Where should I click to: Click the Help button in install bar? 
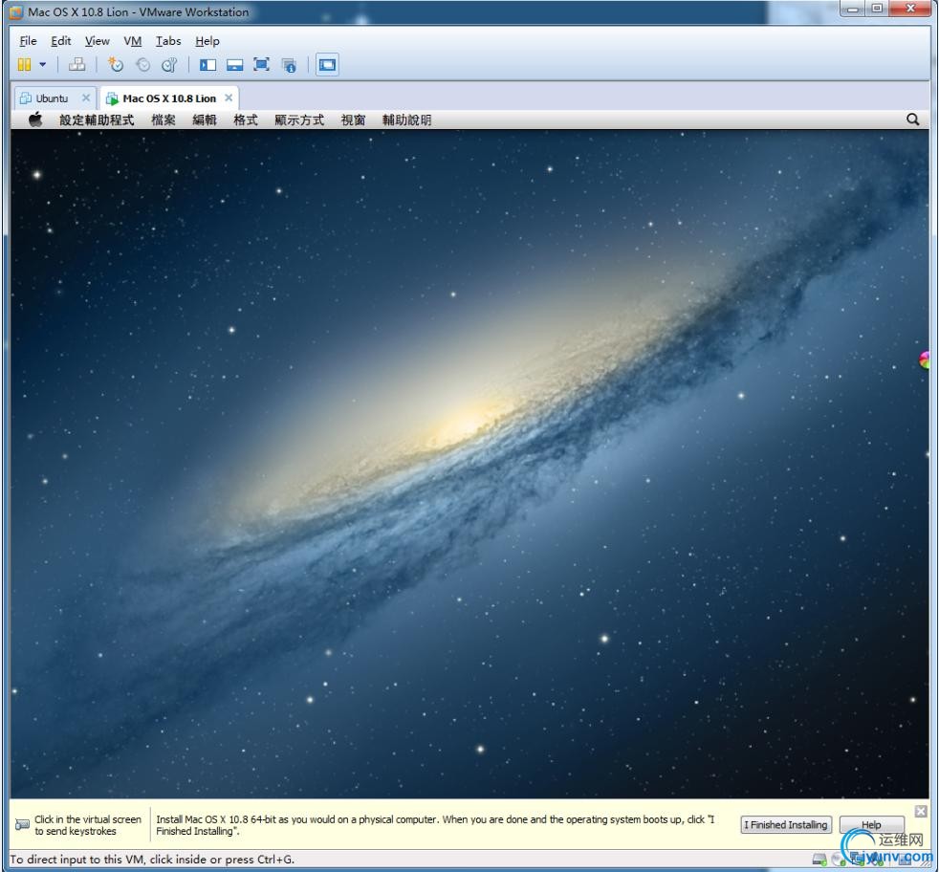[x=871, y=825]
